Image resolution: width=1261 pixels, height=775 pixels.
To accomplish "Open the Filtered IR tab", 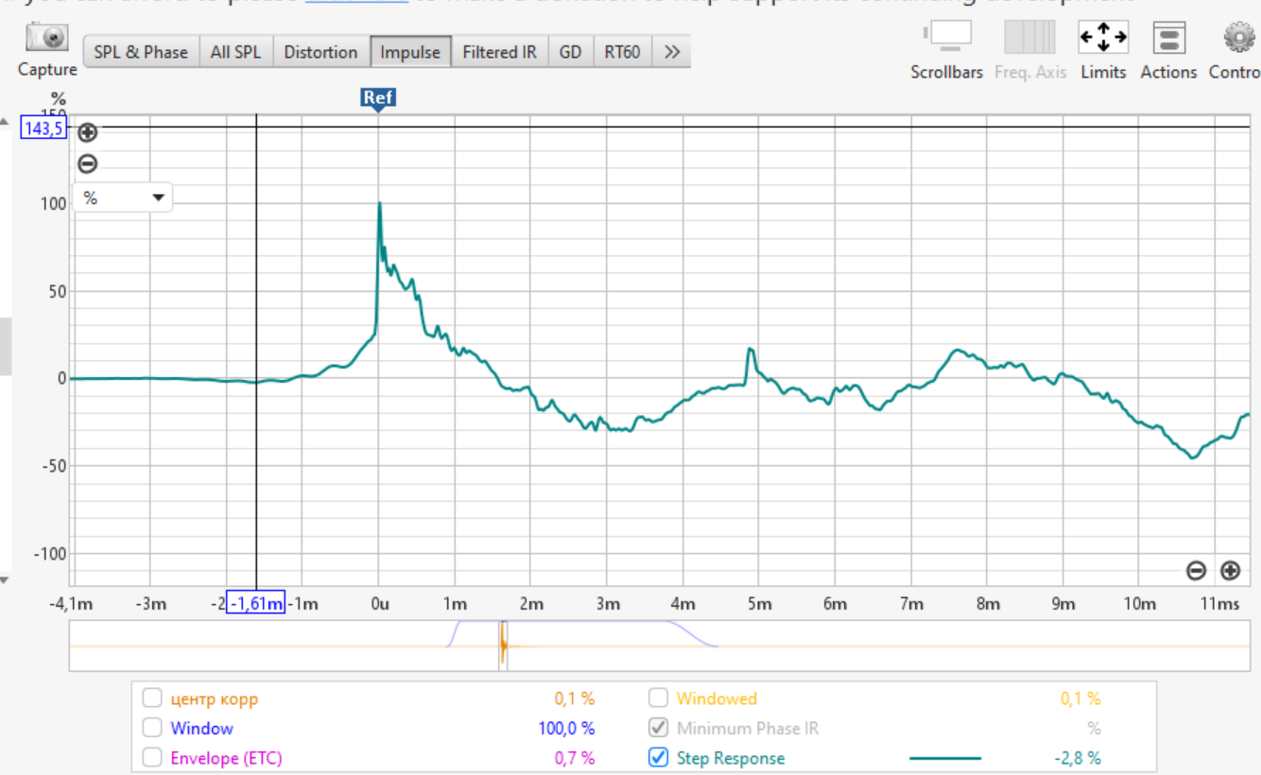I will tap(499, 52).
